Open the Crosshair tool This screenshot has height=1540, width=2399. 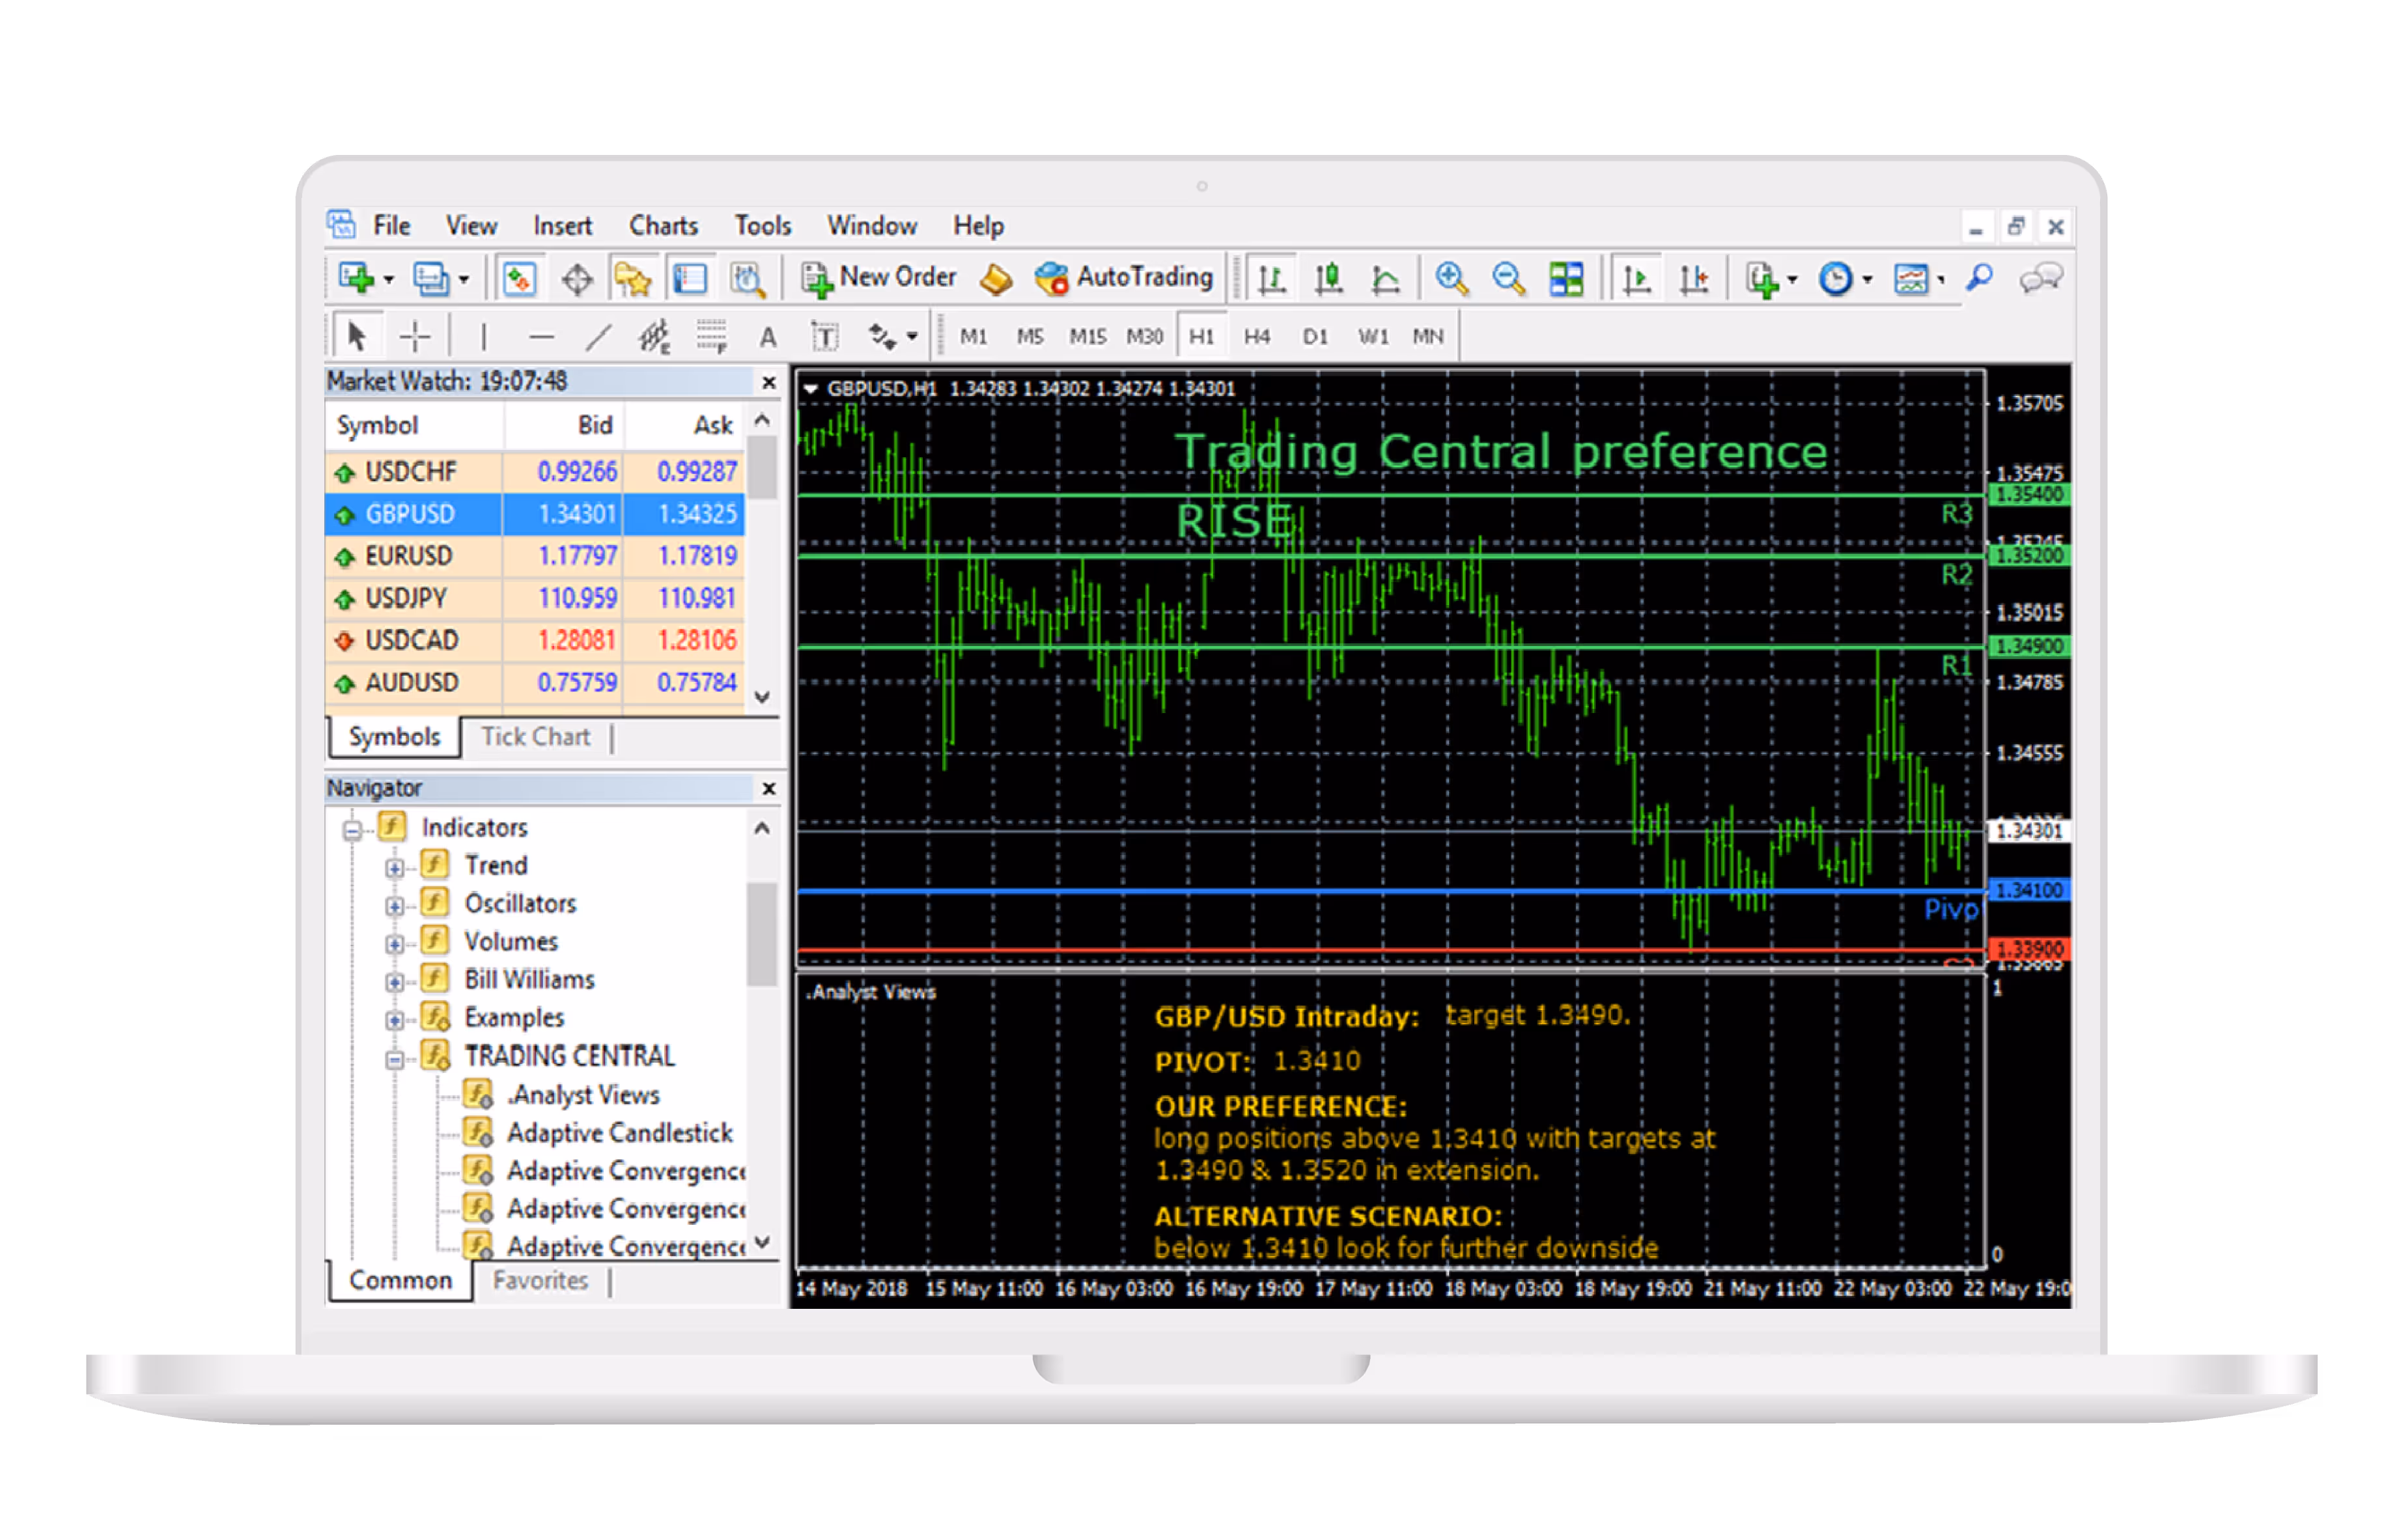pyautogui.click(x=413, y=336)
